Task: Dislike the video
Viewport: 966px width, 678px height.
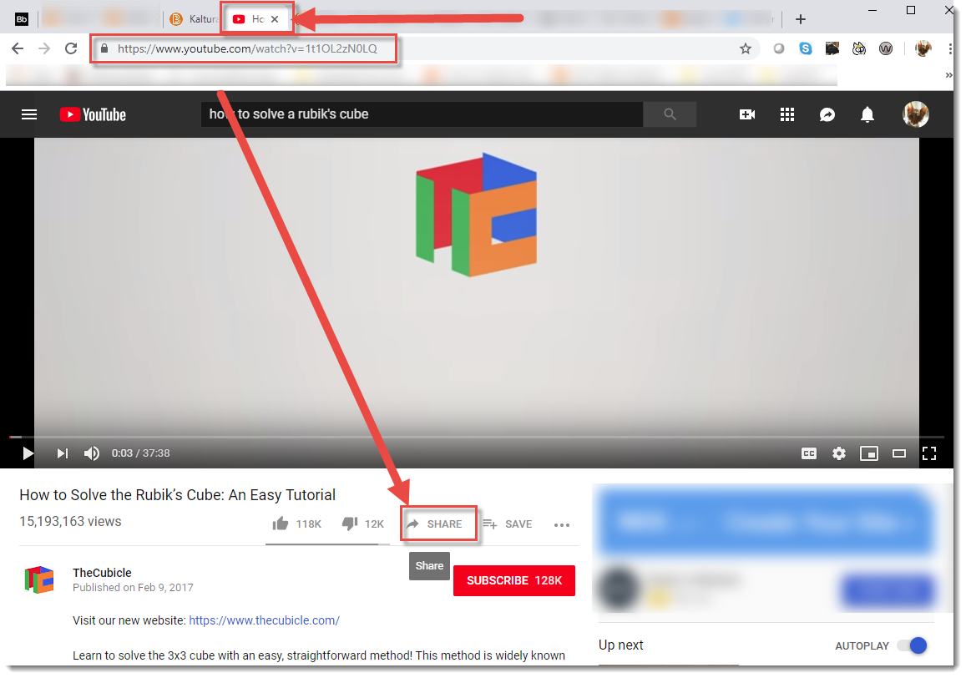Action: point(350,524)
